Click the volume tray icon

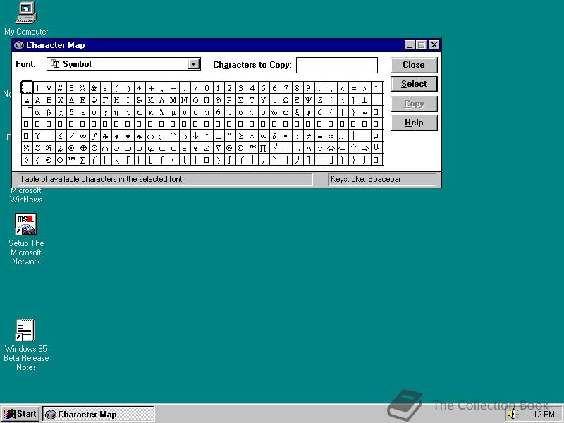tap(511, 414)
